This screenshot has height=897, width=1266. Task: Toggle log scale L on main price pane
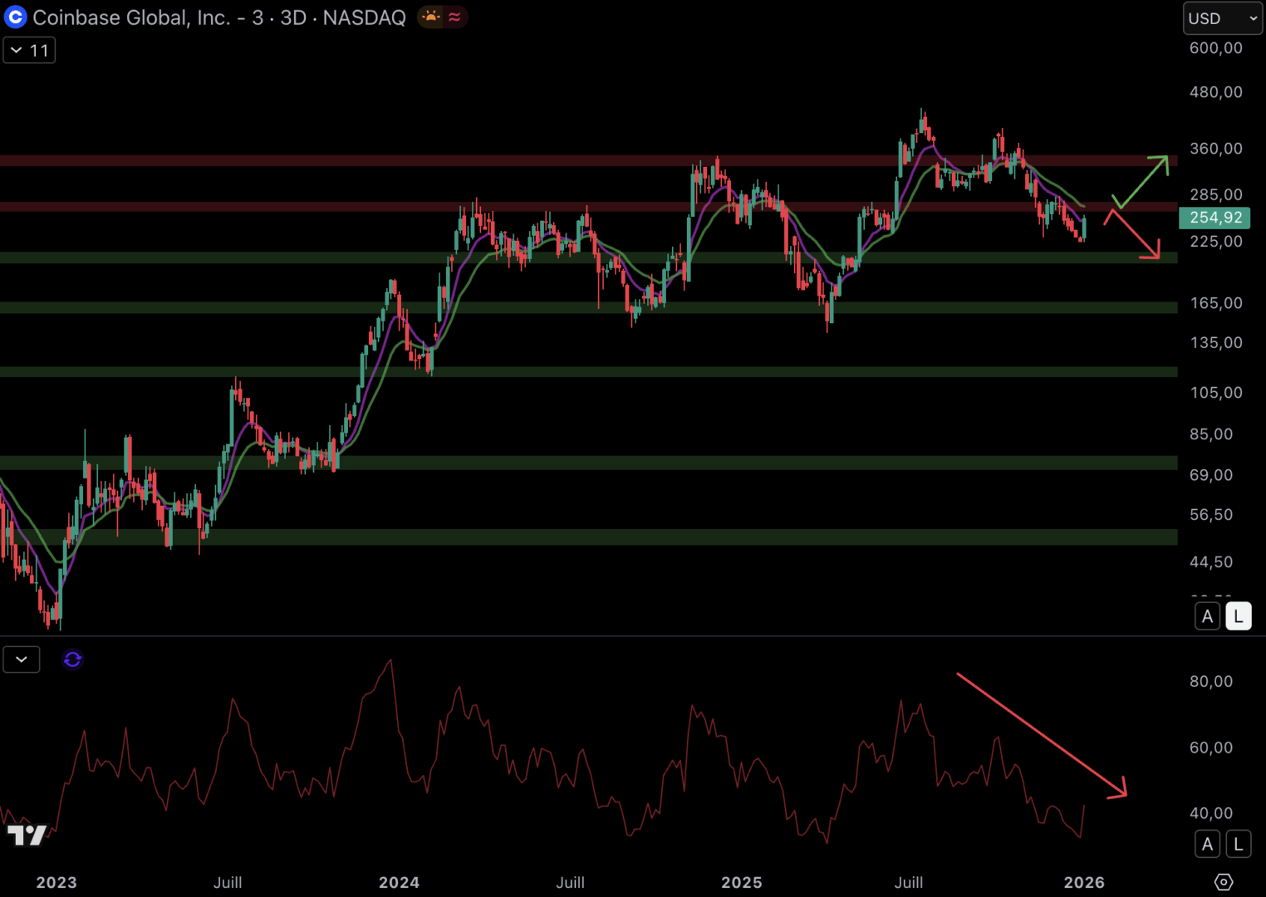coord(1238,616)
